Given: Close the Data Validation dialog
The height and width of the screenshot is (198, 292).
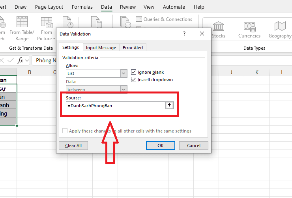Looking at the screenshot, I should coord(202,34).
